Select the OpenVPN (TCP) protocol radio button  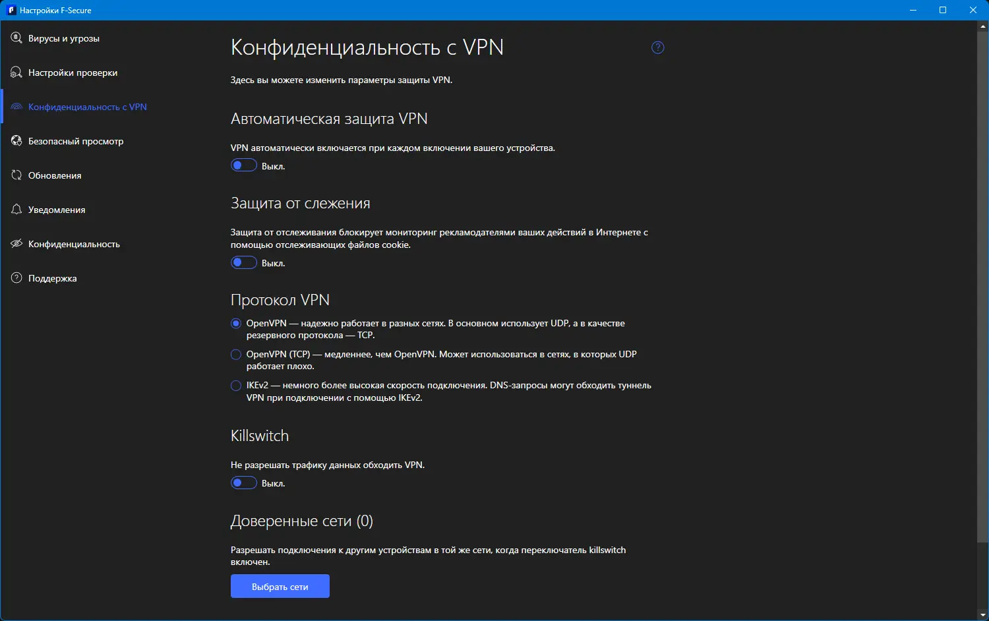(236, 355)
